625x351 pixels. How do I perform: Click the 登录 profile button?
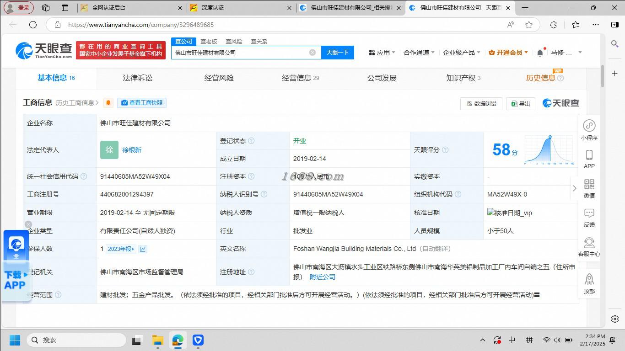[x=19, y=8]
